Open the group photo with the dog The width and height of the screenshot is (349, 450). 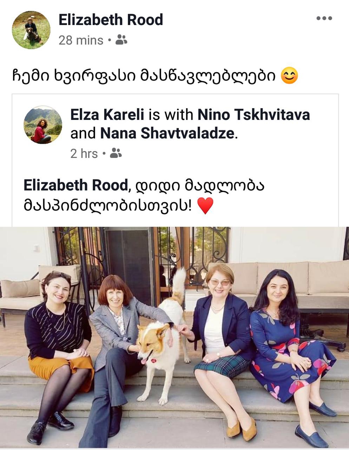pos(174,337)
